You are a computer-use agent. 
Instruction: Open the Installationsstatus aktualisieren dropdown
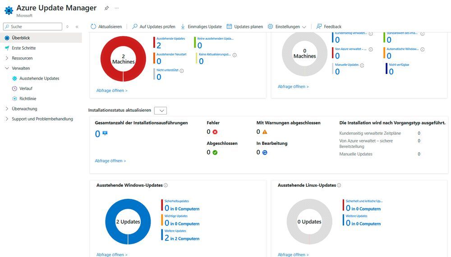161,110
